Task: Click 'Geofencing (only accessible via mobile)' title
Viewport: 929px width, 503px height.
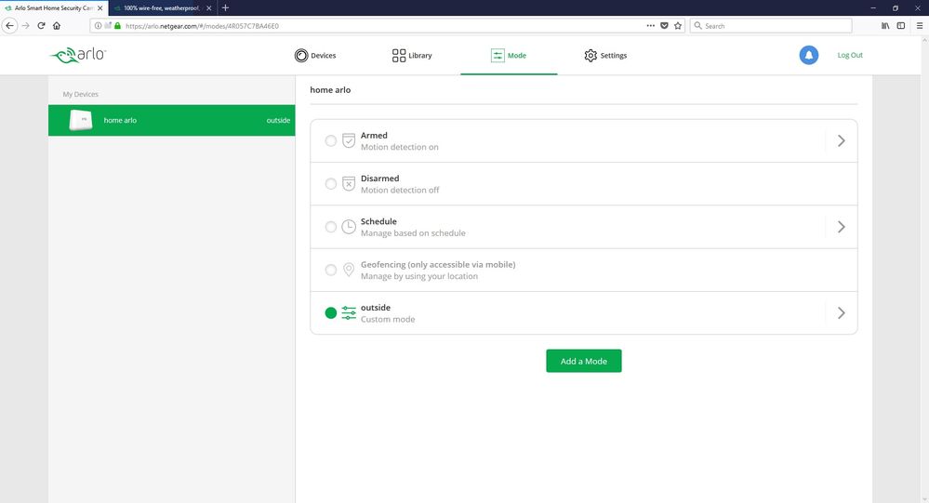Action: click(438, 265)
